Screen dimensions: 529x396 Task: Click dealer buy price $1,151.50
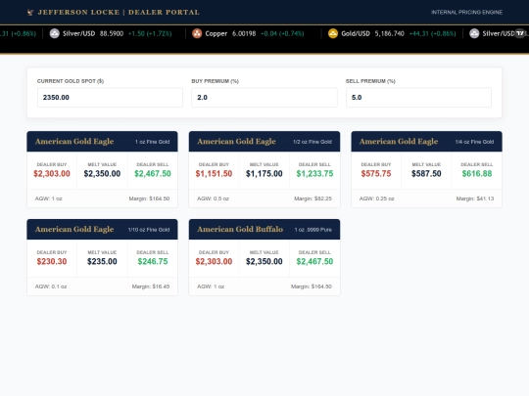(214, 174)
